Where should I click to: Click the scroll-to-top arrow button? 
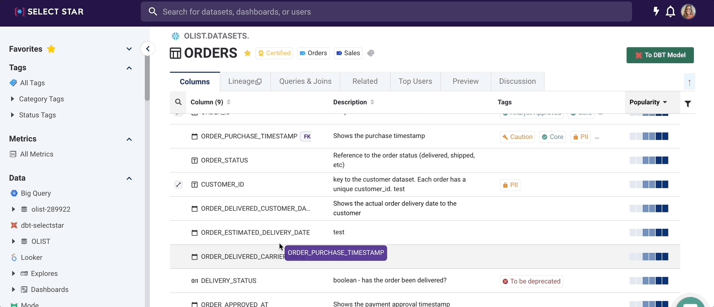pos(689,82)
